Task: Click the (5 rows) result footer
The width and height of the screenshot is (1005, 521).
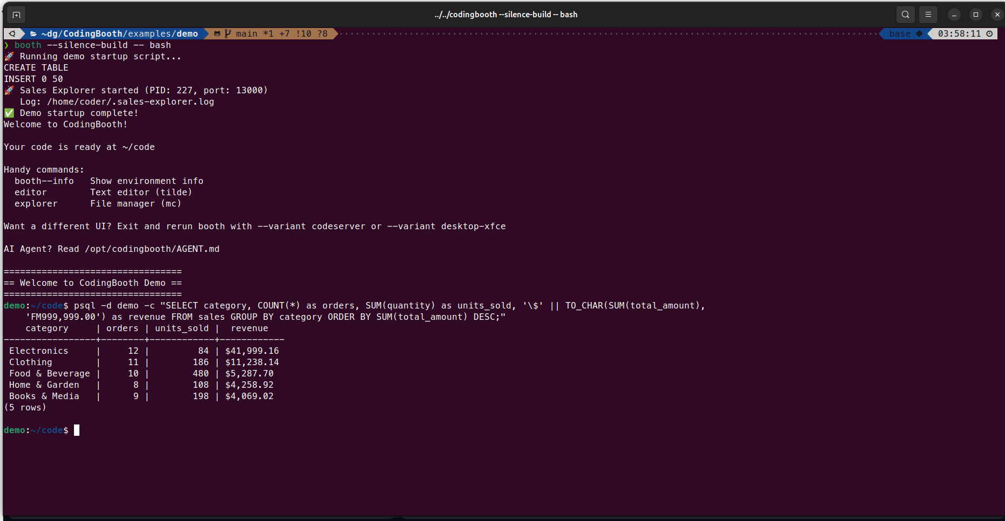Action: pyautogui.click(x=25, y=408)
